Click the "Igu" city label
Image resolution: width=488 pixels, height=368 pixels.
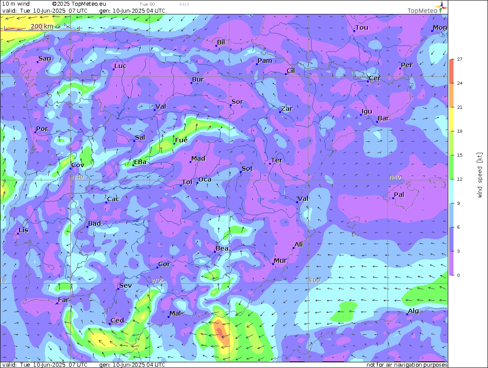pos(367,111)
